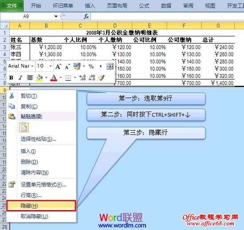Open the 文件 tab

click(x=12, y=6)
